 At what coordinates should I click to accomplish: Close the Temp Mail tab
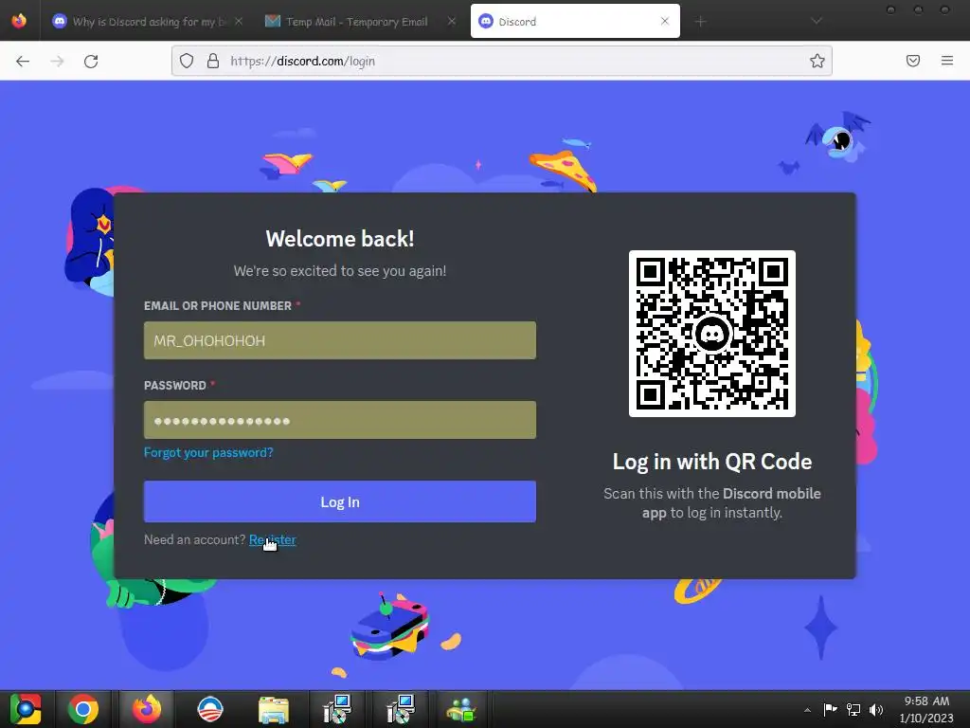[x=452, y=22]
